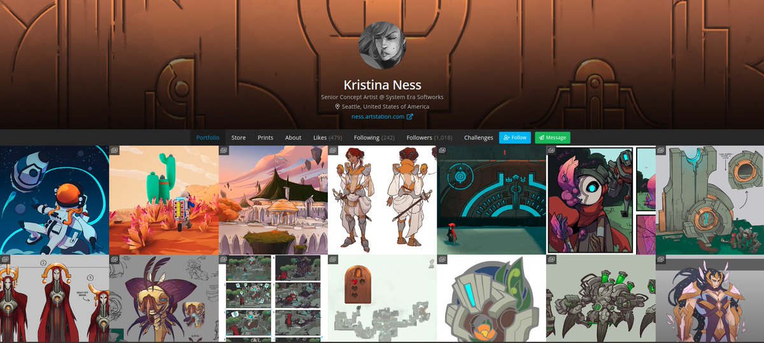Open the teal glowing gate environment artwork

pos(492,200)
